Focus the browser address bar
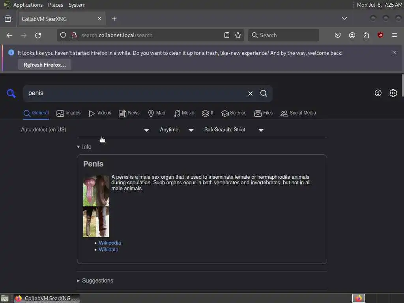Screen dimensions: 404x303 (x=150, y=35)
